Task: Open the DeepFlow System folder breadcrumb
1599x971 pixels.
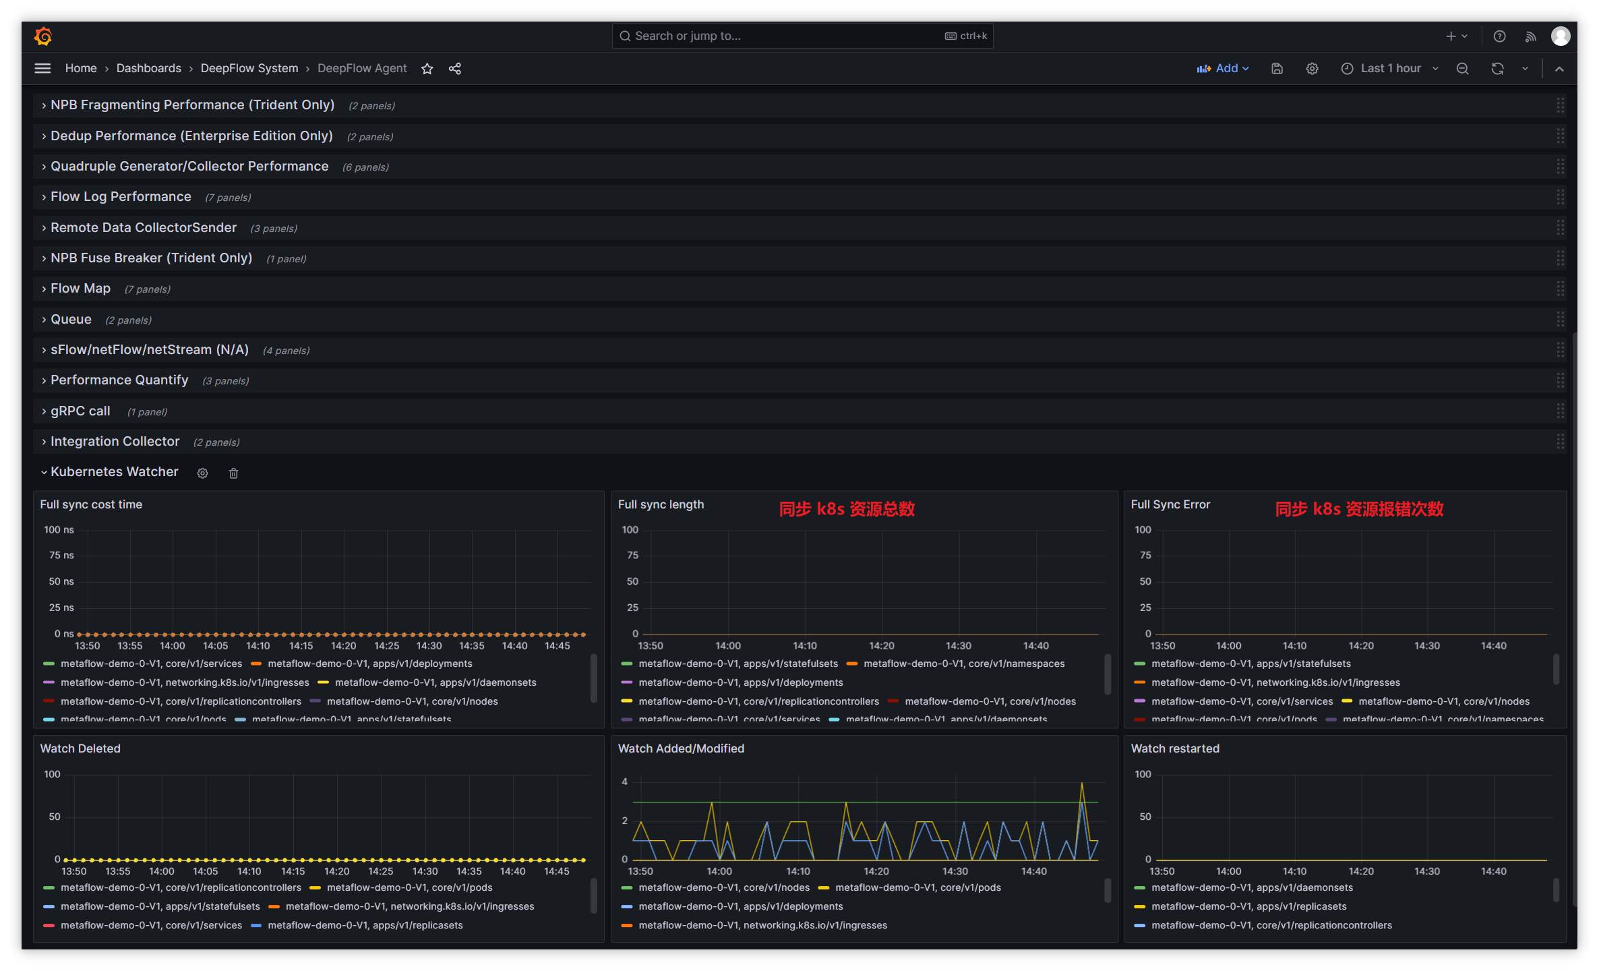Action: [249, 68]
